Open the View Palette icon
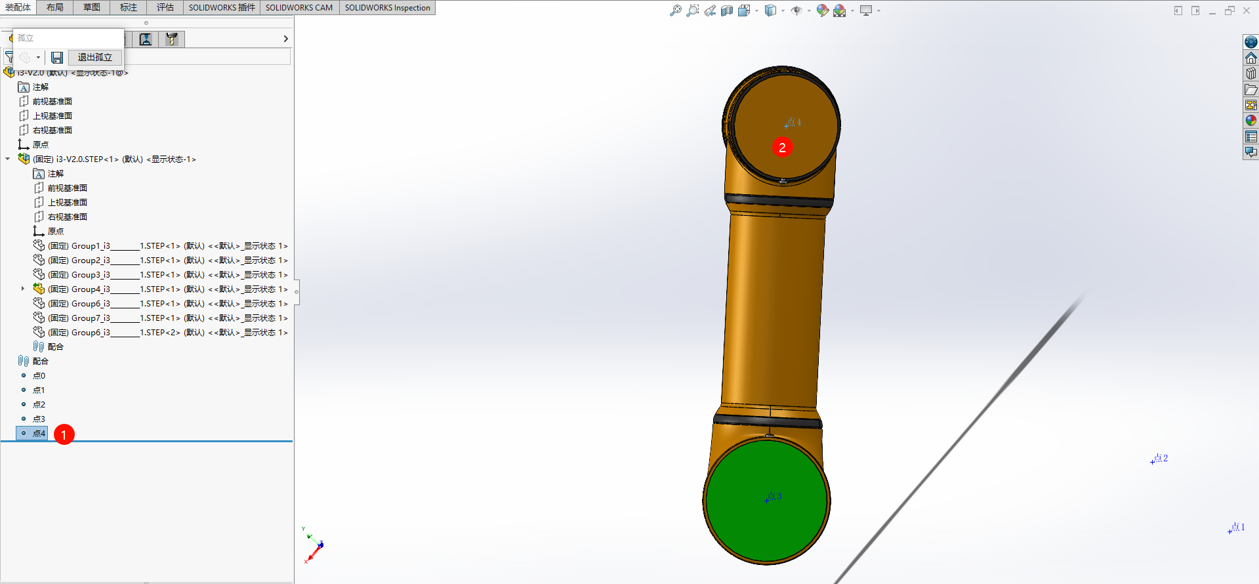This screenshot has height=584, width=1259. click(1251, 105)
